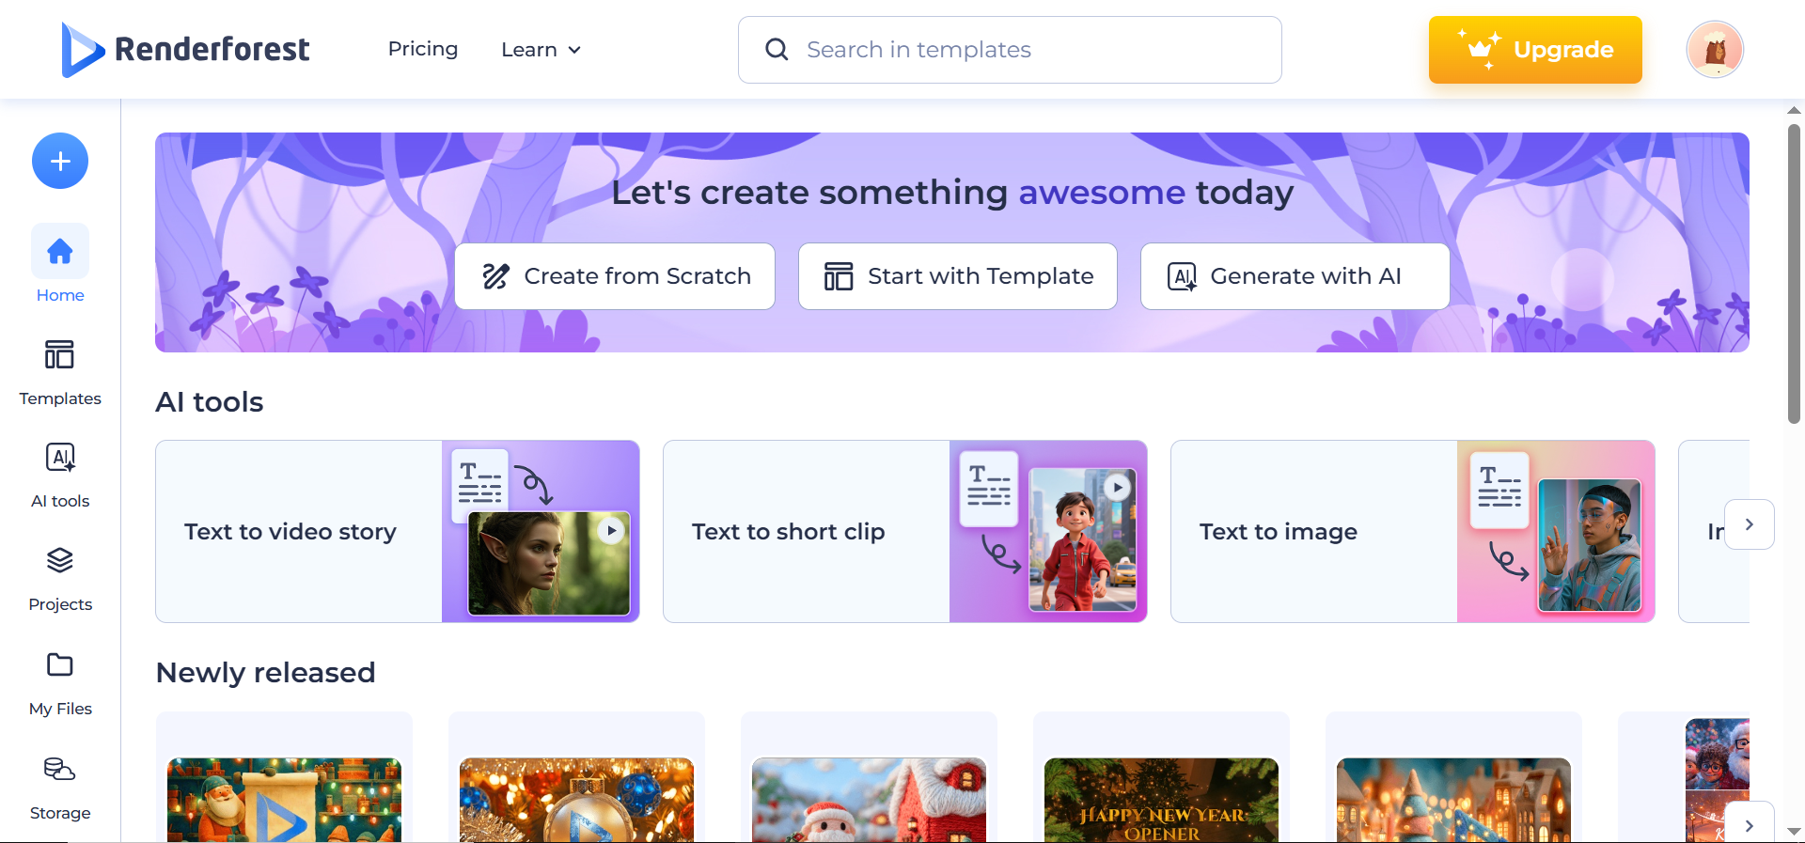Click Start with Template button

point(957,276)
